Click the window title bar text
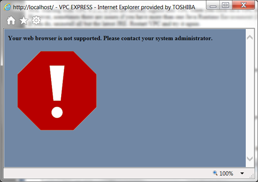 point(104,7)
